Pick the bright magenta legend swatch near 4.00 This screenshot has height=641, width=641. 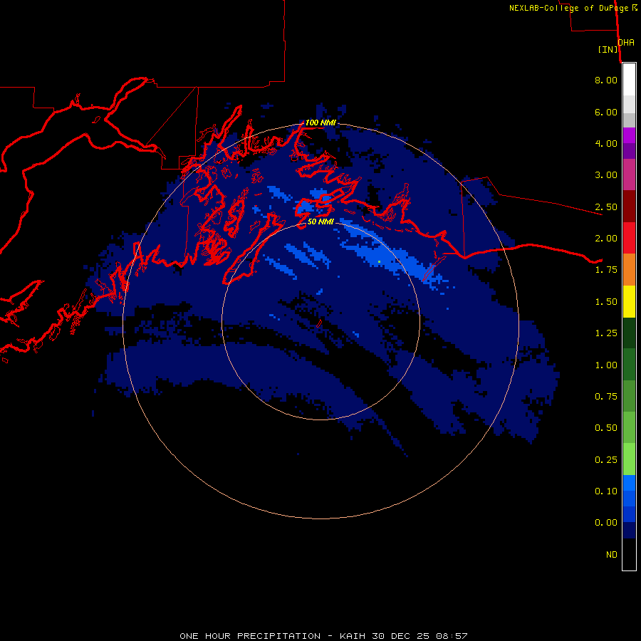[629, 135]
